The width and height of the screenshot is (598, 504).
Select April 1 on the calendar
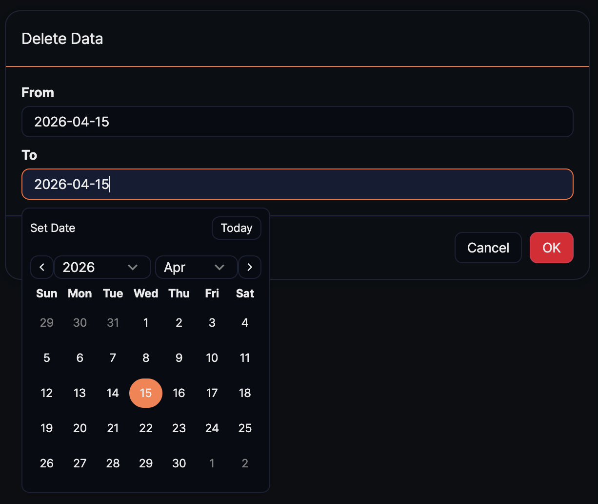145,322
